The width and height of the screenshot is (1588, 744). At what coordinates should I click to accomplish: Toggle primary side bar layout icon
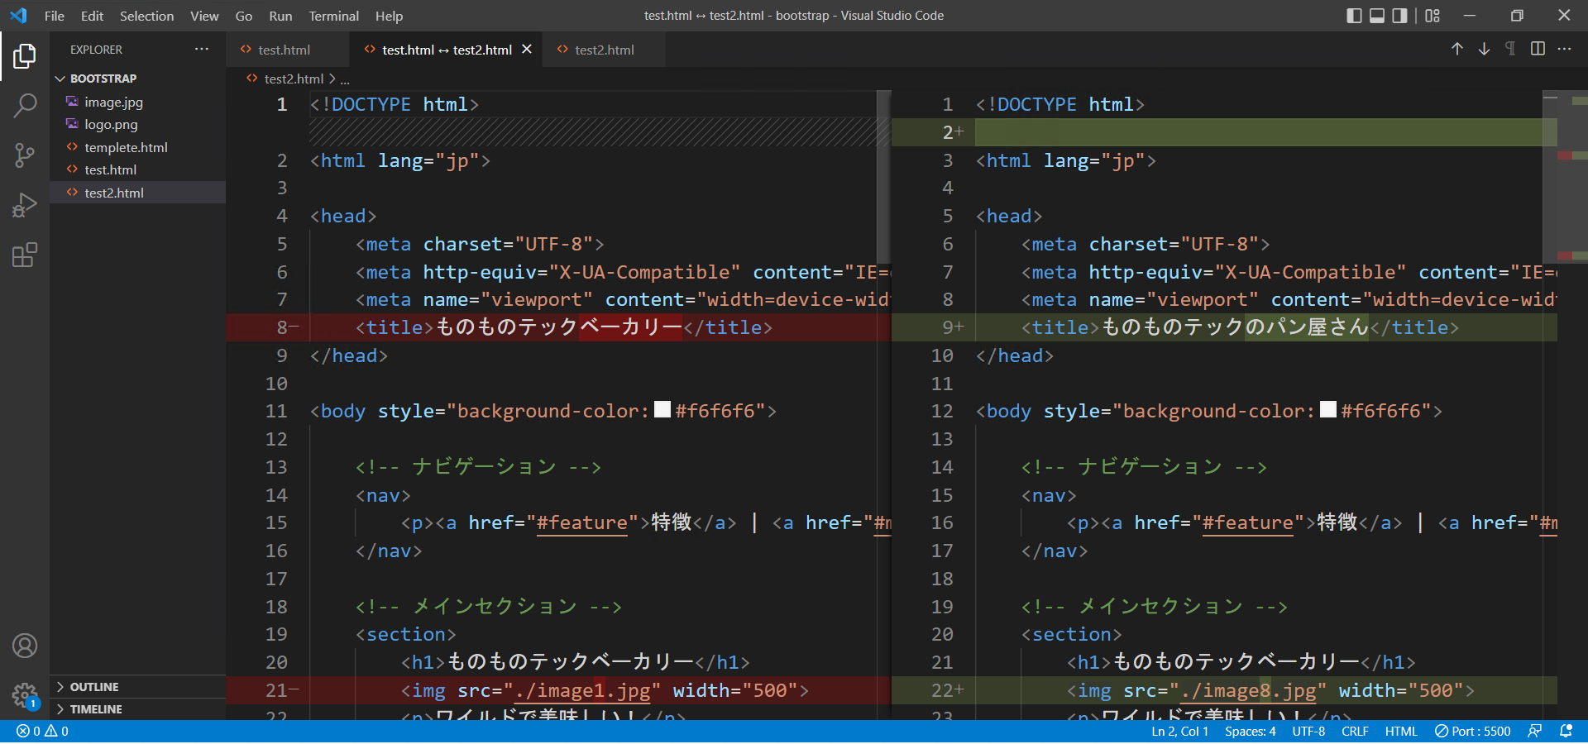[1354, 16]
